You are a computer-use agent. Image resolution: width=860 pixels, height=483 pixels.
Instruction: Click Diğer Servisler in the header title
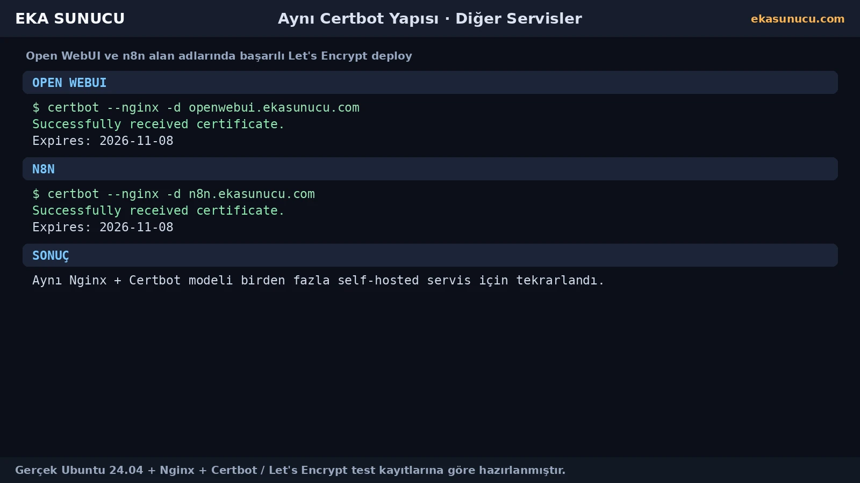tap(519, 19)
